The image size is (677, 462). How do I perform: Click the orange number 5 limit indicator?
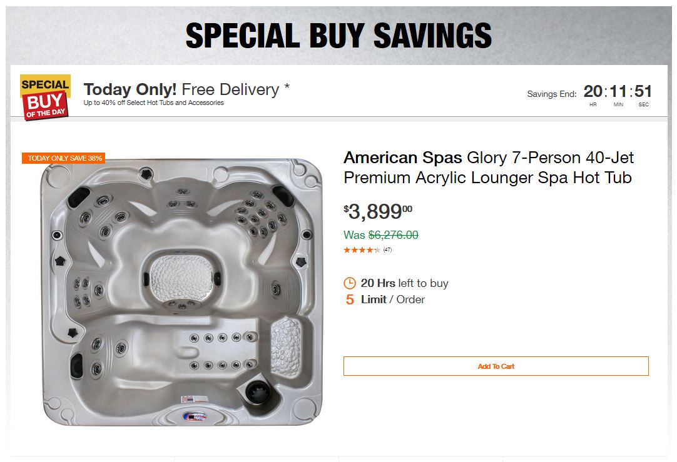350,300
